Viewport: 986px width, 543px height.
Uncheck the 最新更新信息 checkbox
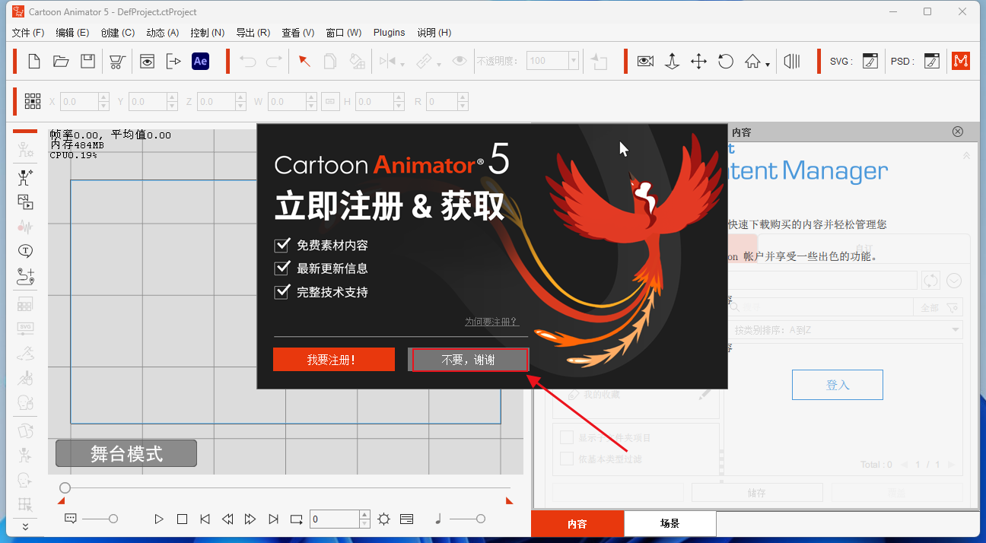pyautogui.click(x=282, y=268)
